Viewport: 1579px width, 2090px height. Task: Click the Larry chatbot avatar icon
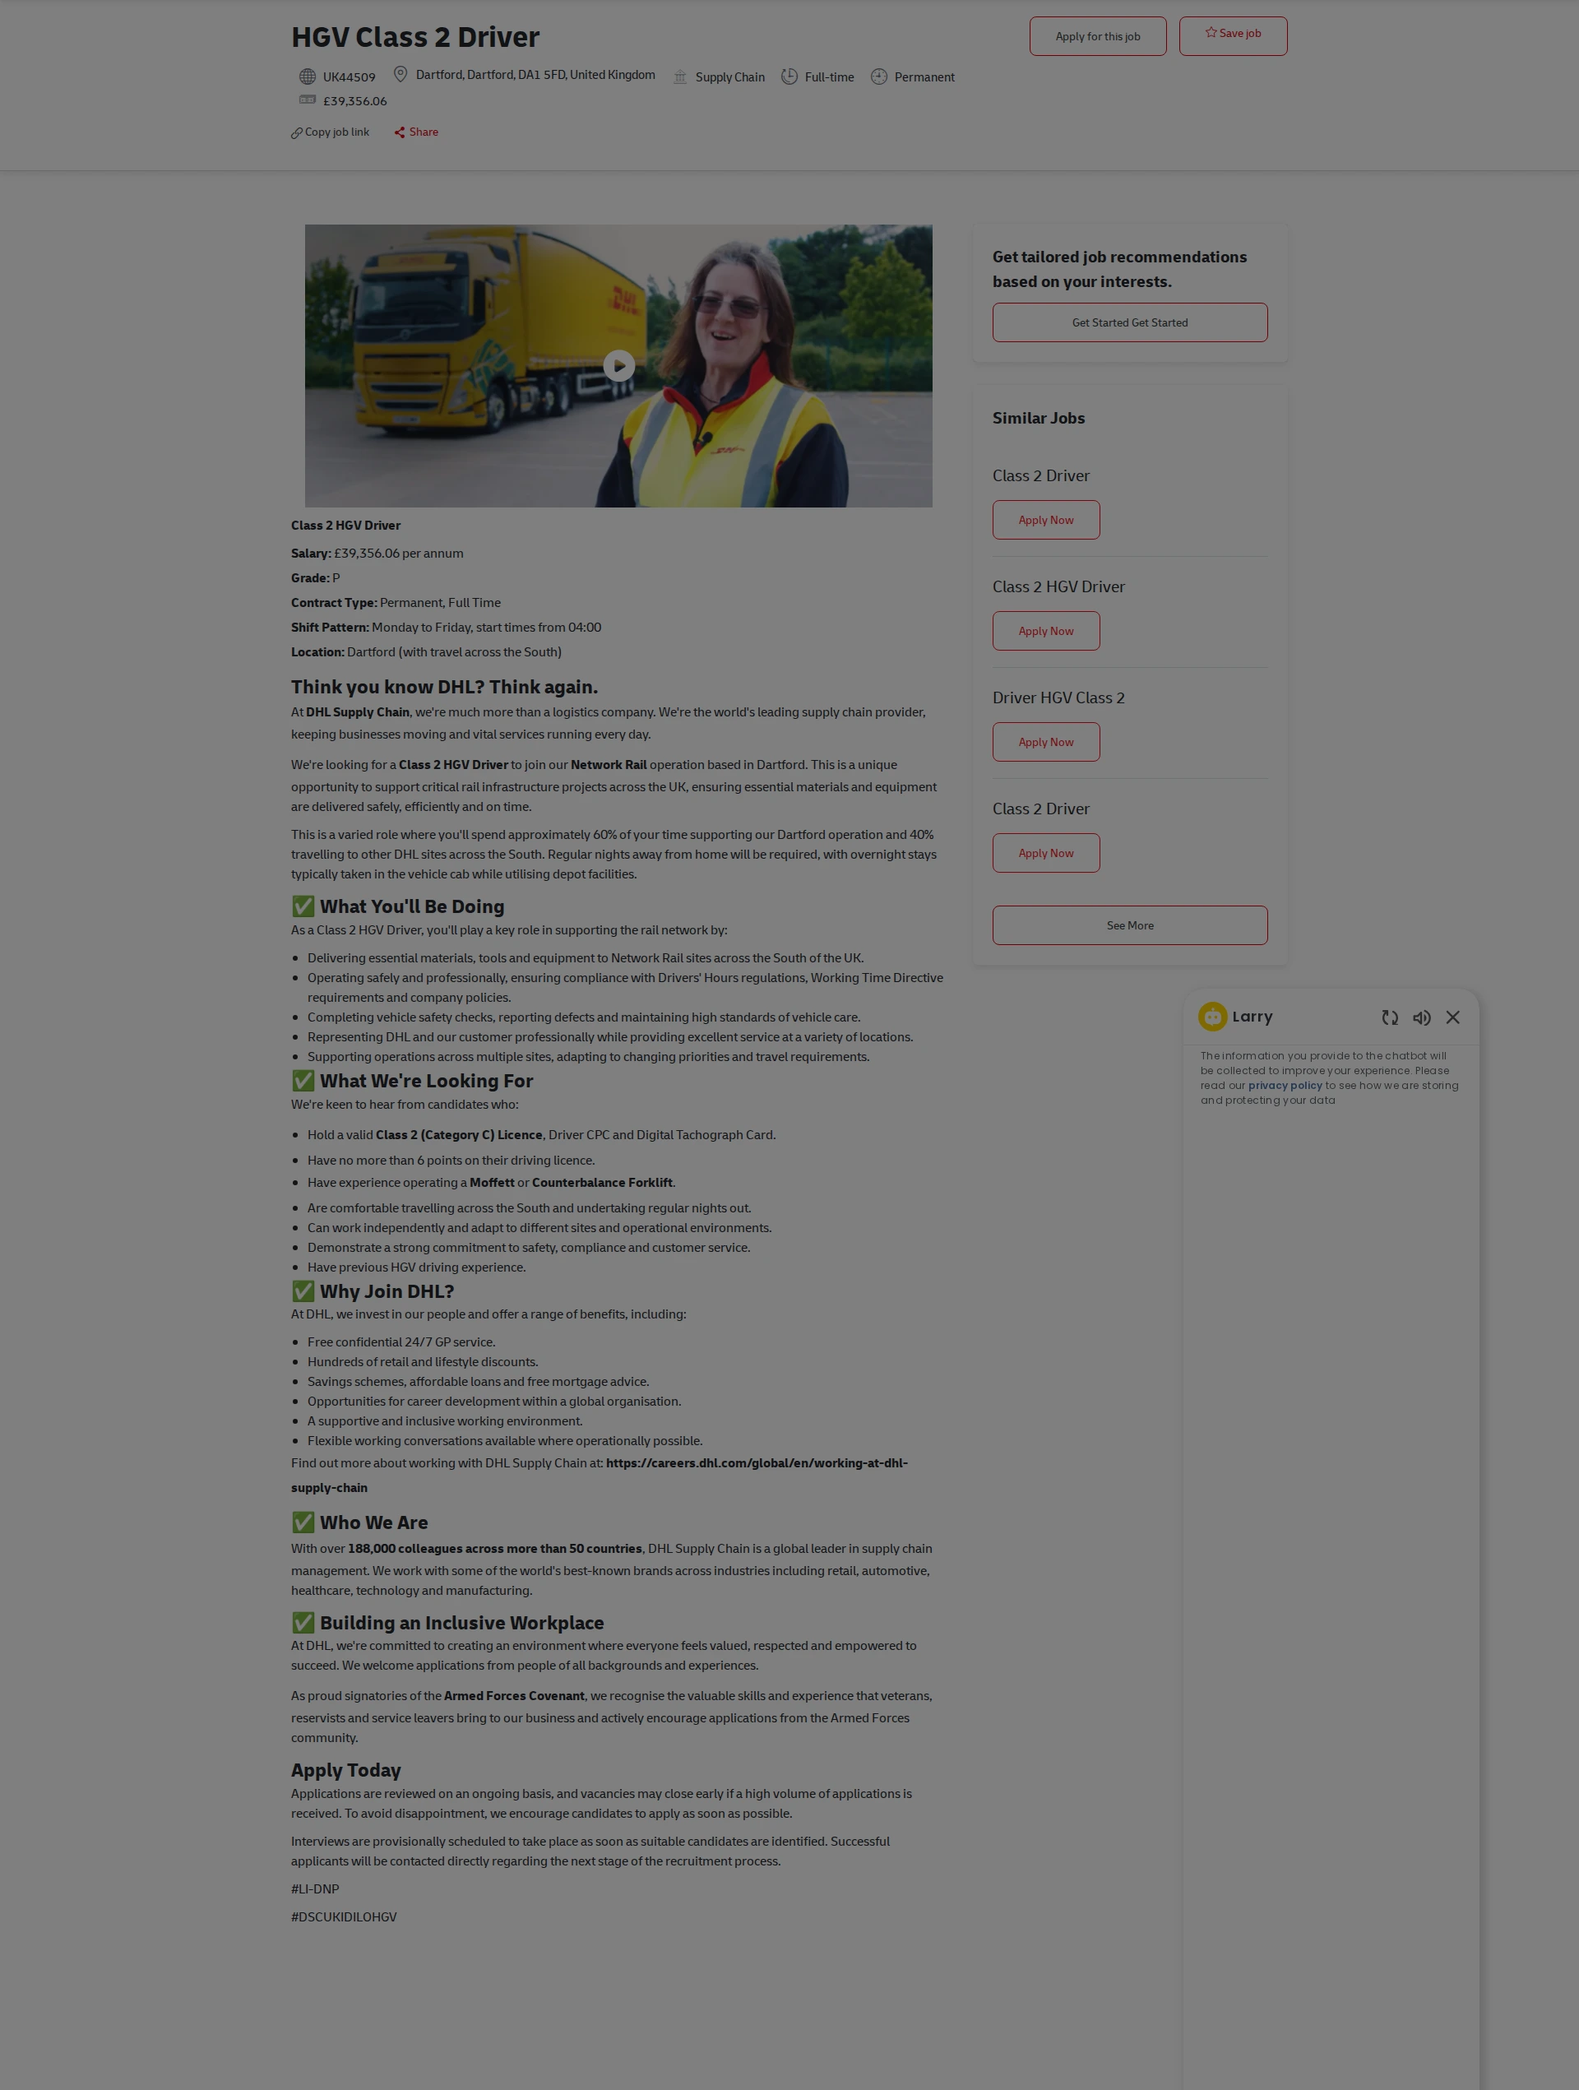point(1212,1017)
